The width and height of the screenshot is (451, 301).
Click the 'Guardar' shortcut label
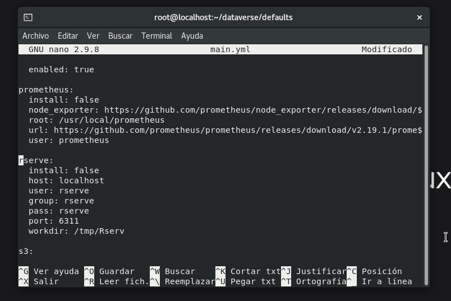117,271
